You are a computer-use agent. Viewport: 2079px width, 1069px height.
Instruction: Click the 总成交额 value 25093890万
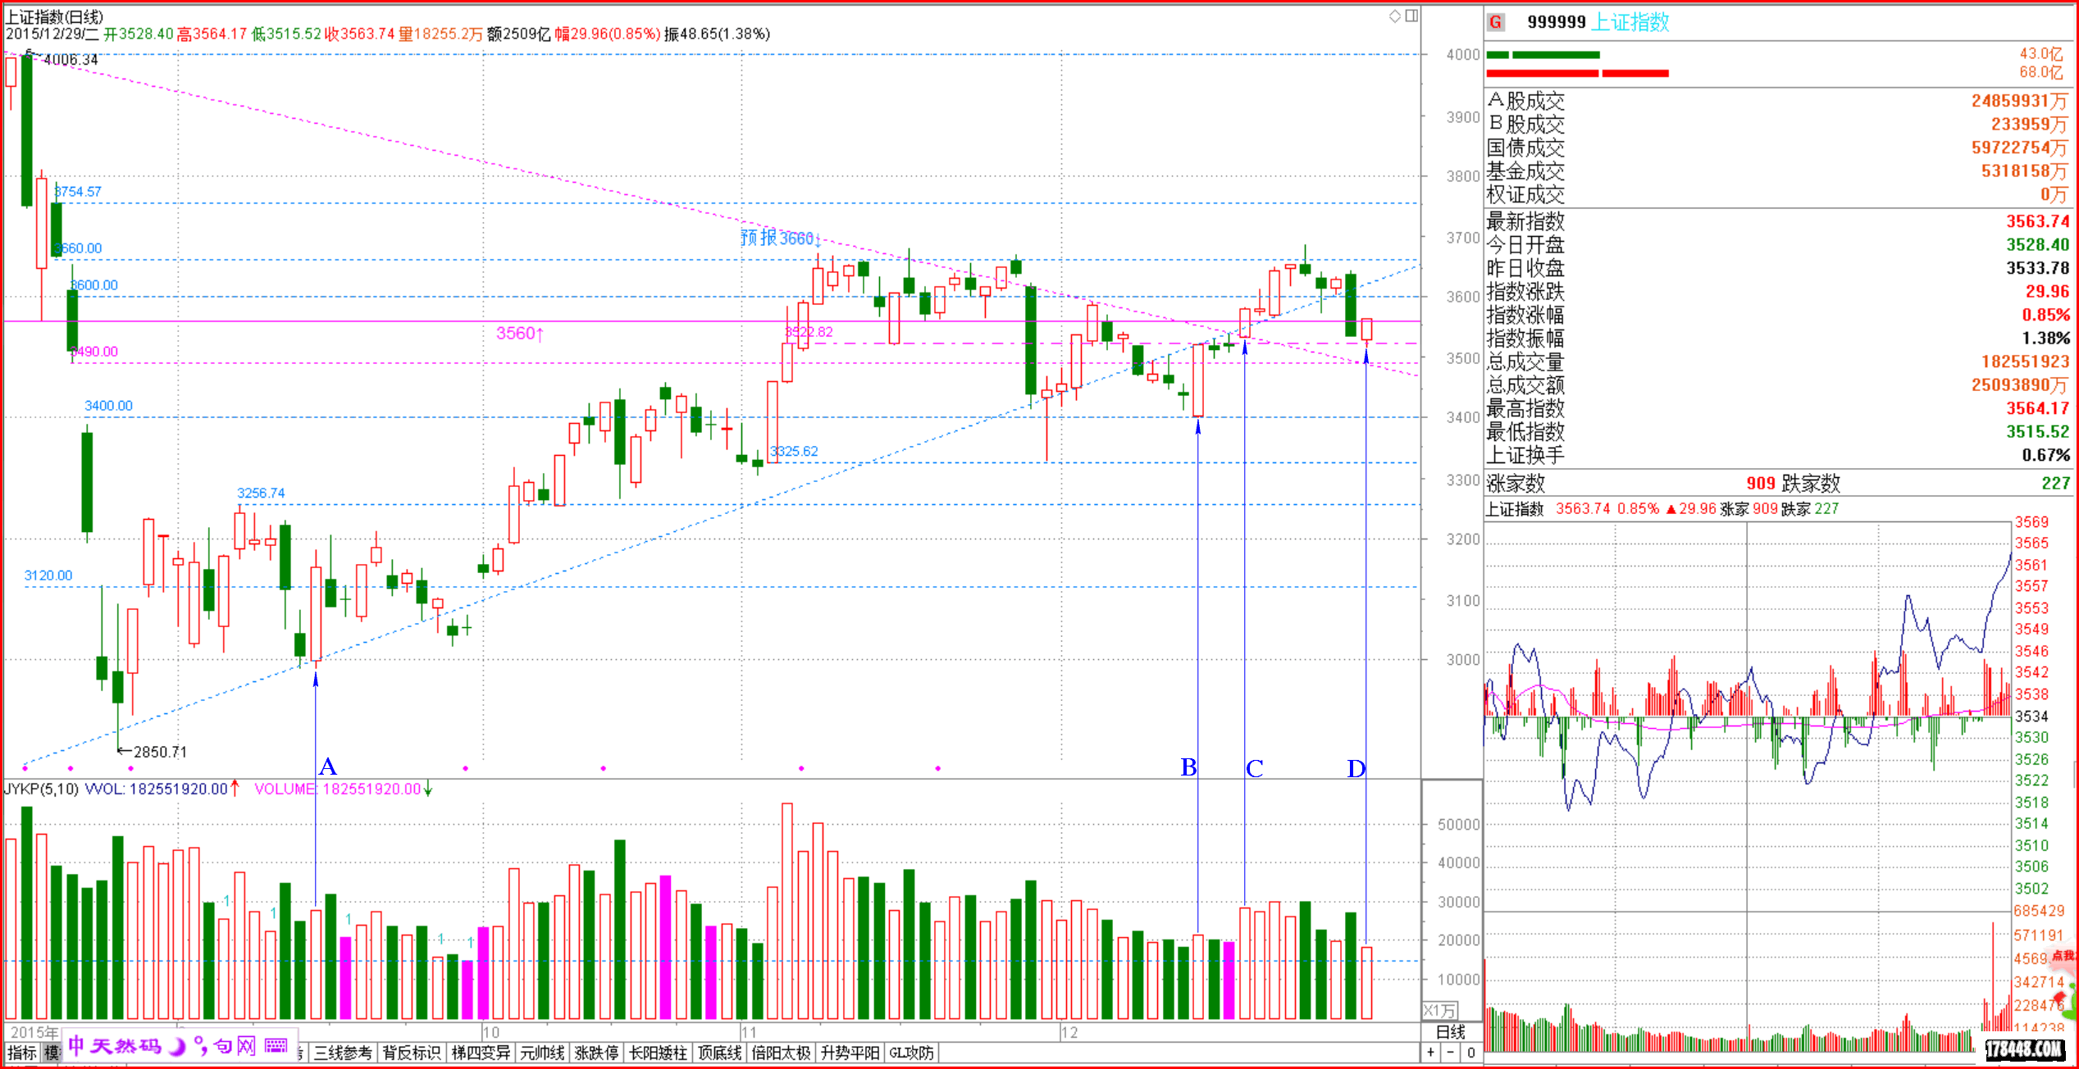[2021, 384]
